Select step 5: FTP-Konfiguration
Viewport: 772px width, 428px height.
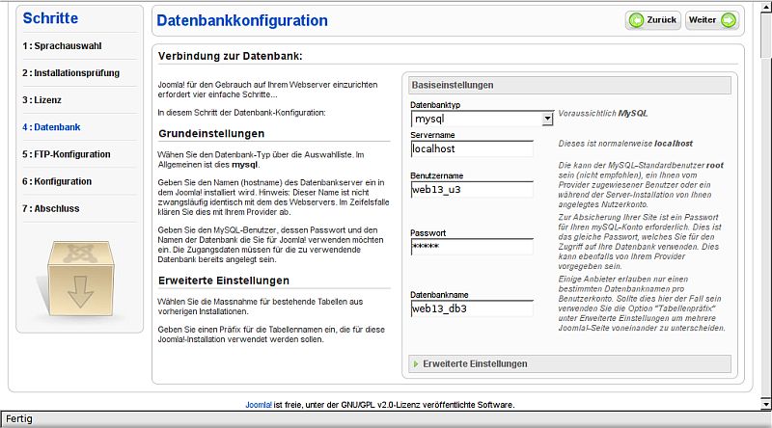(67, 154)
